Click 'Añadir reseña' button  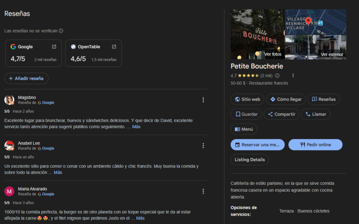coord(26,78)
